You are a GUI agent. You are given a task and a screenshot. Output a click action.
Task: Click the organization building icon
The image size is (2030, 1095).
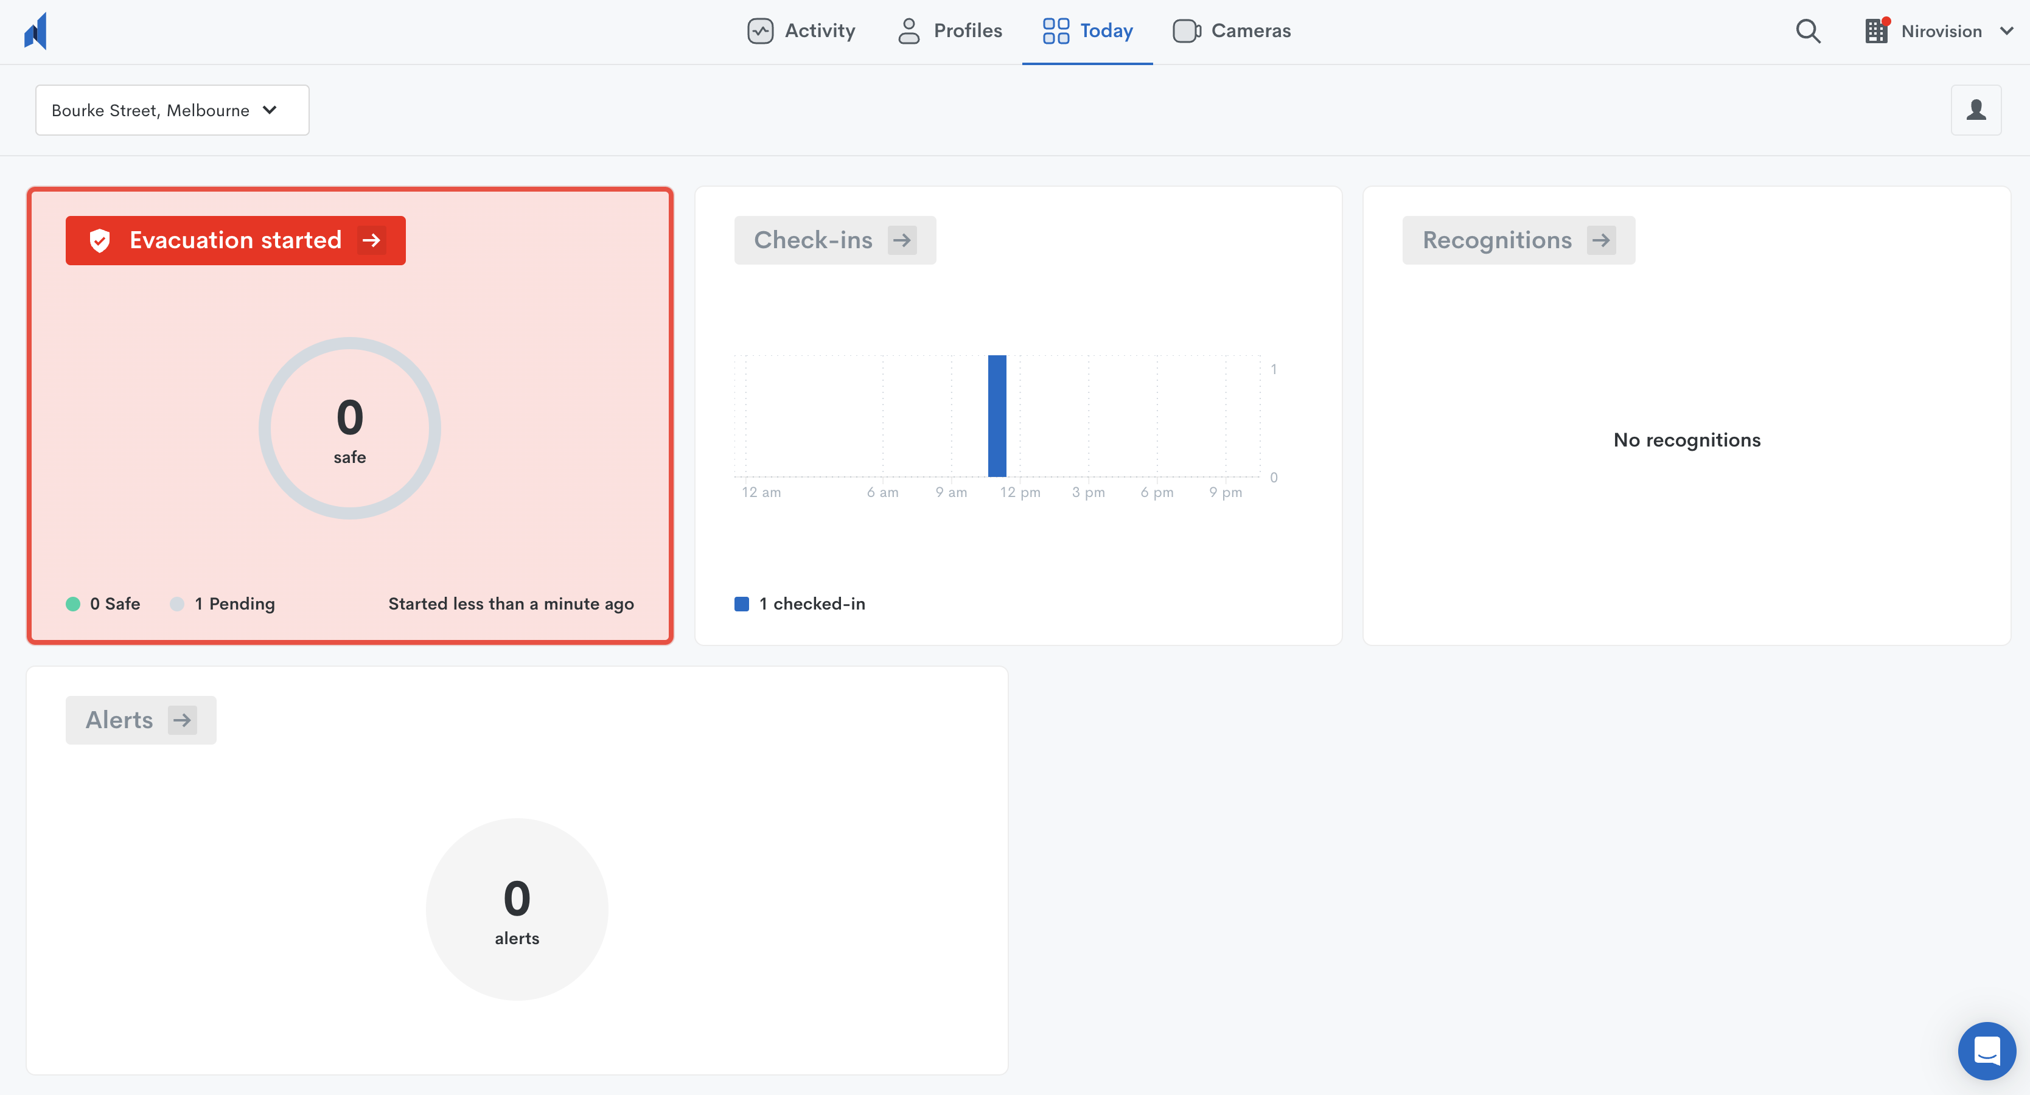1876,32
